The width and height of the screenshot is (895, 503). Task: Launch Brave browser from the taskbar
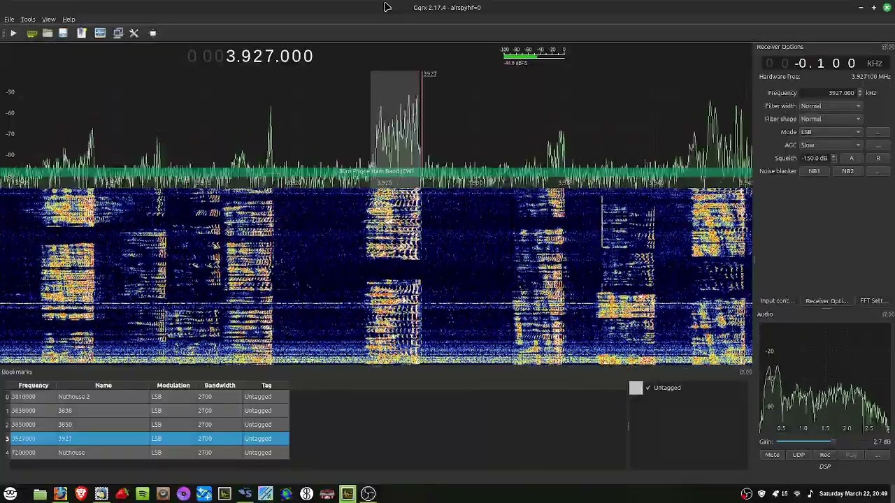(81, 494)
